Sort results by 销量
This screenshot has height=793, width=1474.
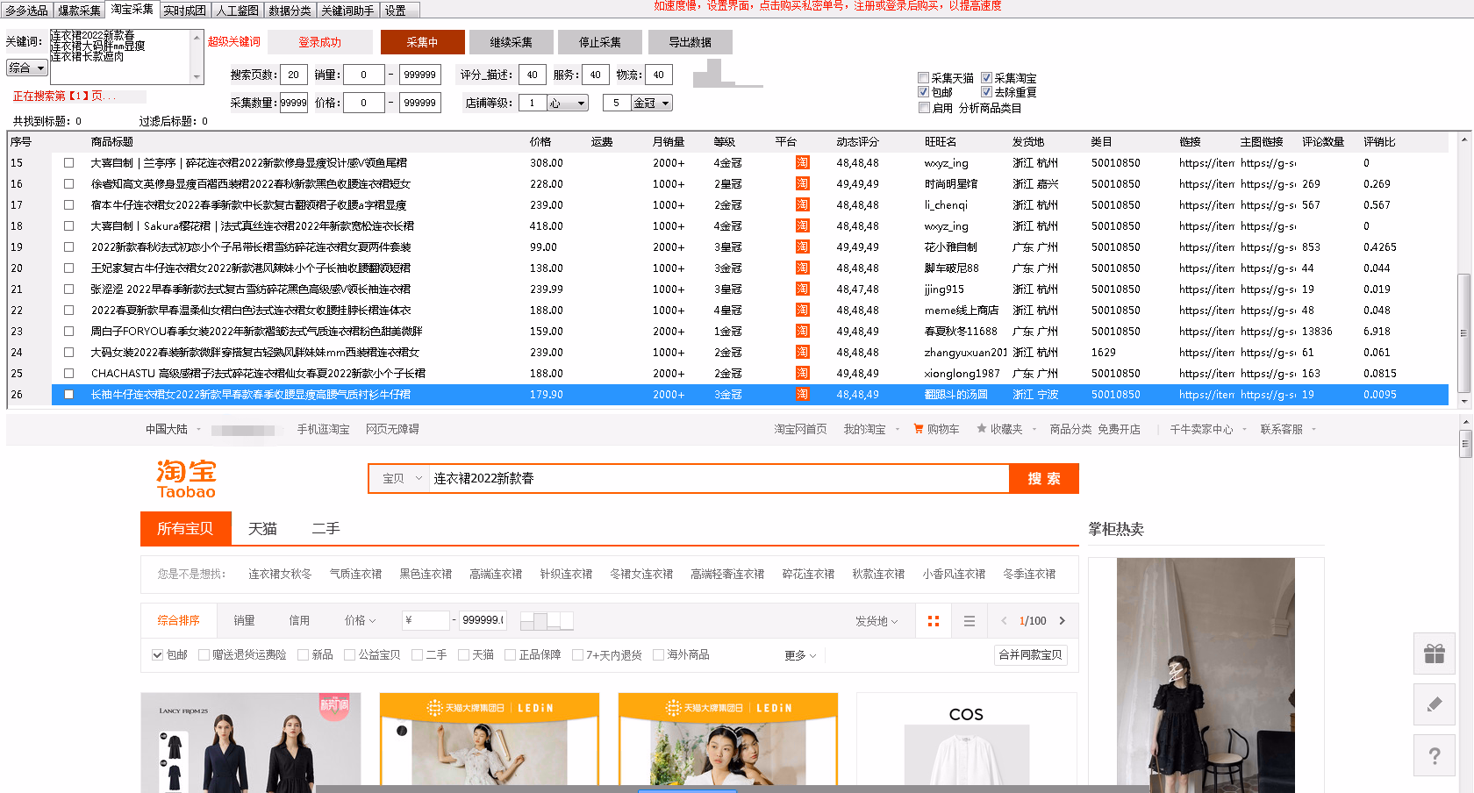[244, 621]
